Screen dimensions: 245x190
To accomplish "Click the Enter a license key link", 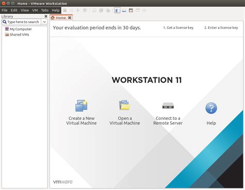I will click(221, 27).
